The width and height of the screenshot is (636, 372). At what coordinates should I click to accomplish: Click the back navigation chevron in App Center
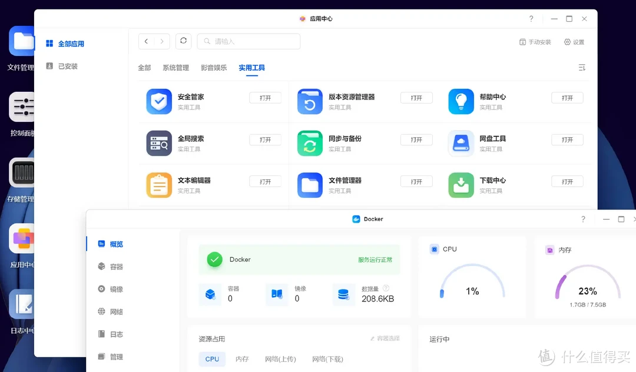point(145,41)
